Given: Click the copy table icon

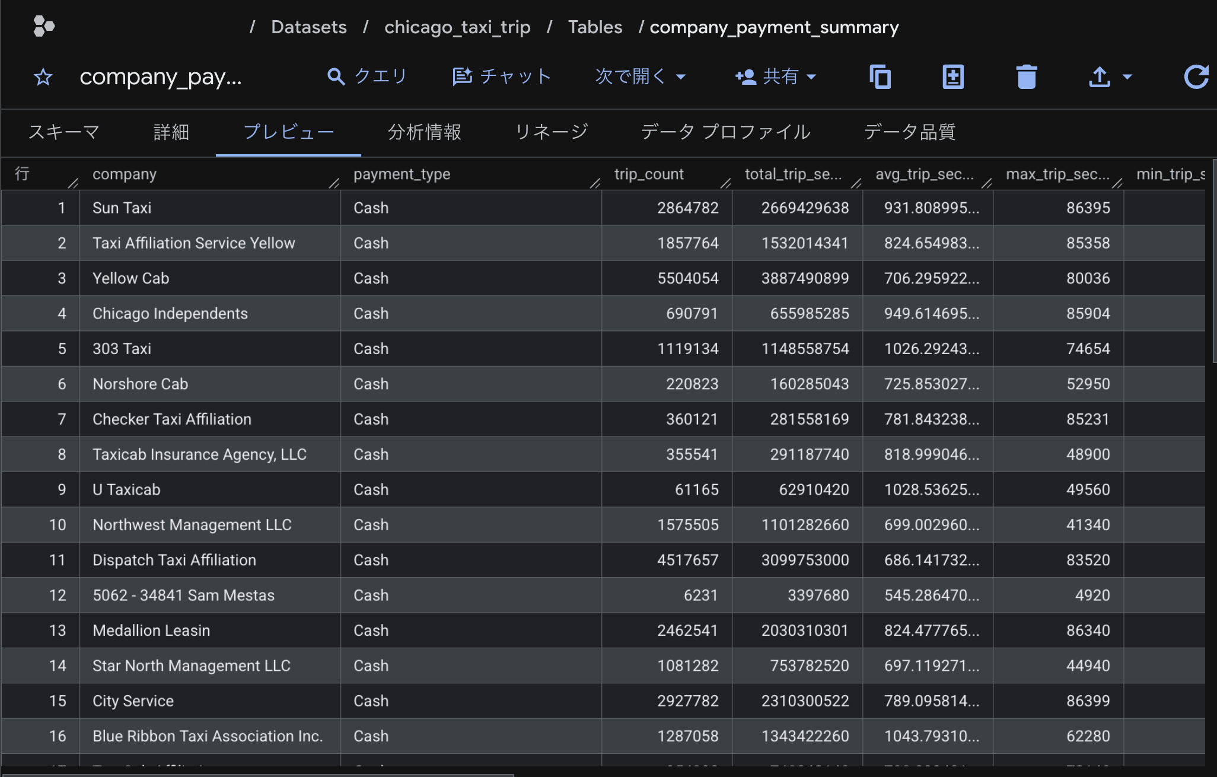Looking at the screenshot, I should [880, 77].
